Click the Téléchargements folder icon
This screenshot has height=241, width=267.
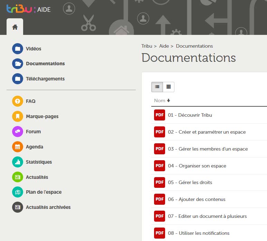[x=18, y=79]
